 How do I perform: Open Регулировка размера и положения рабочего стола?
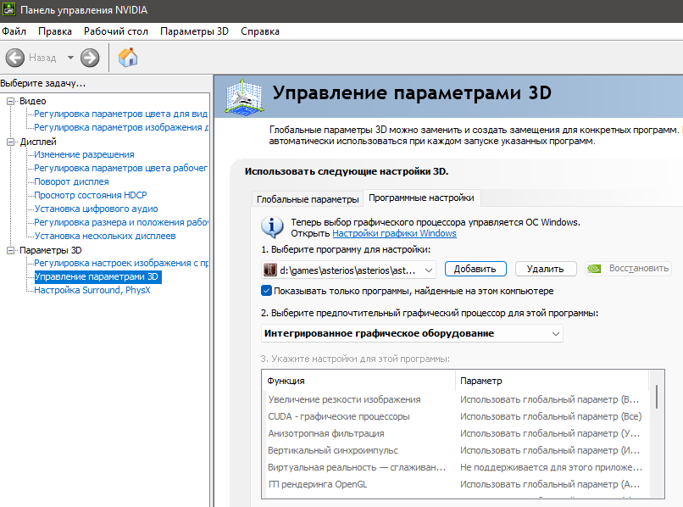coord(121,222)
